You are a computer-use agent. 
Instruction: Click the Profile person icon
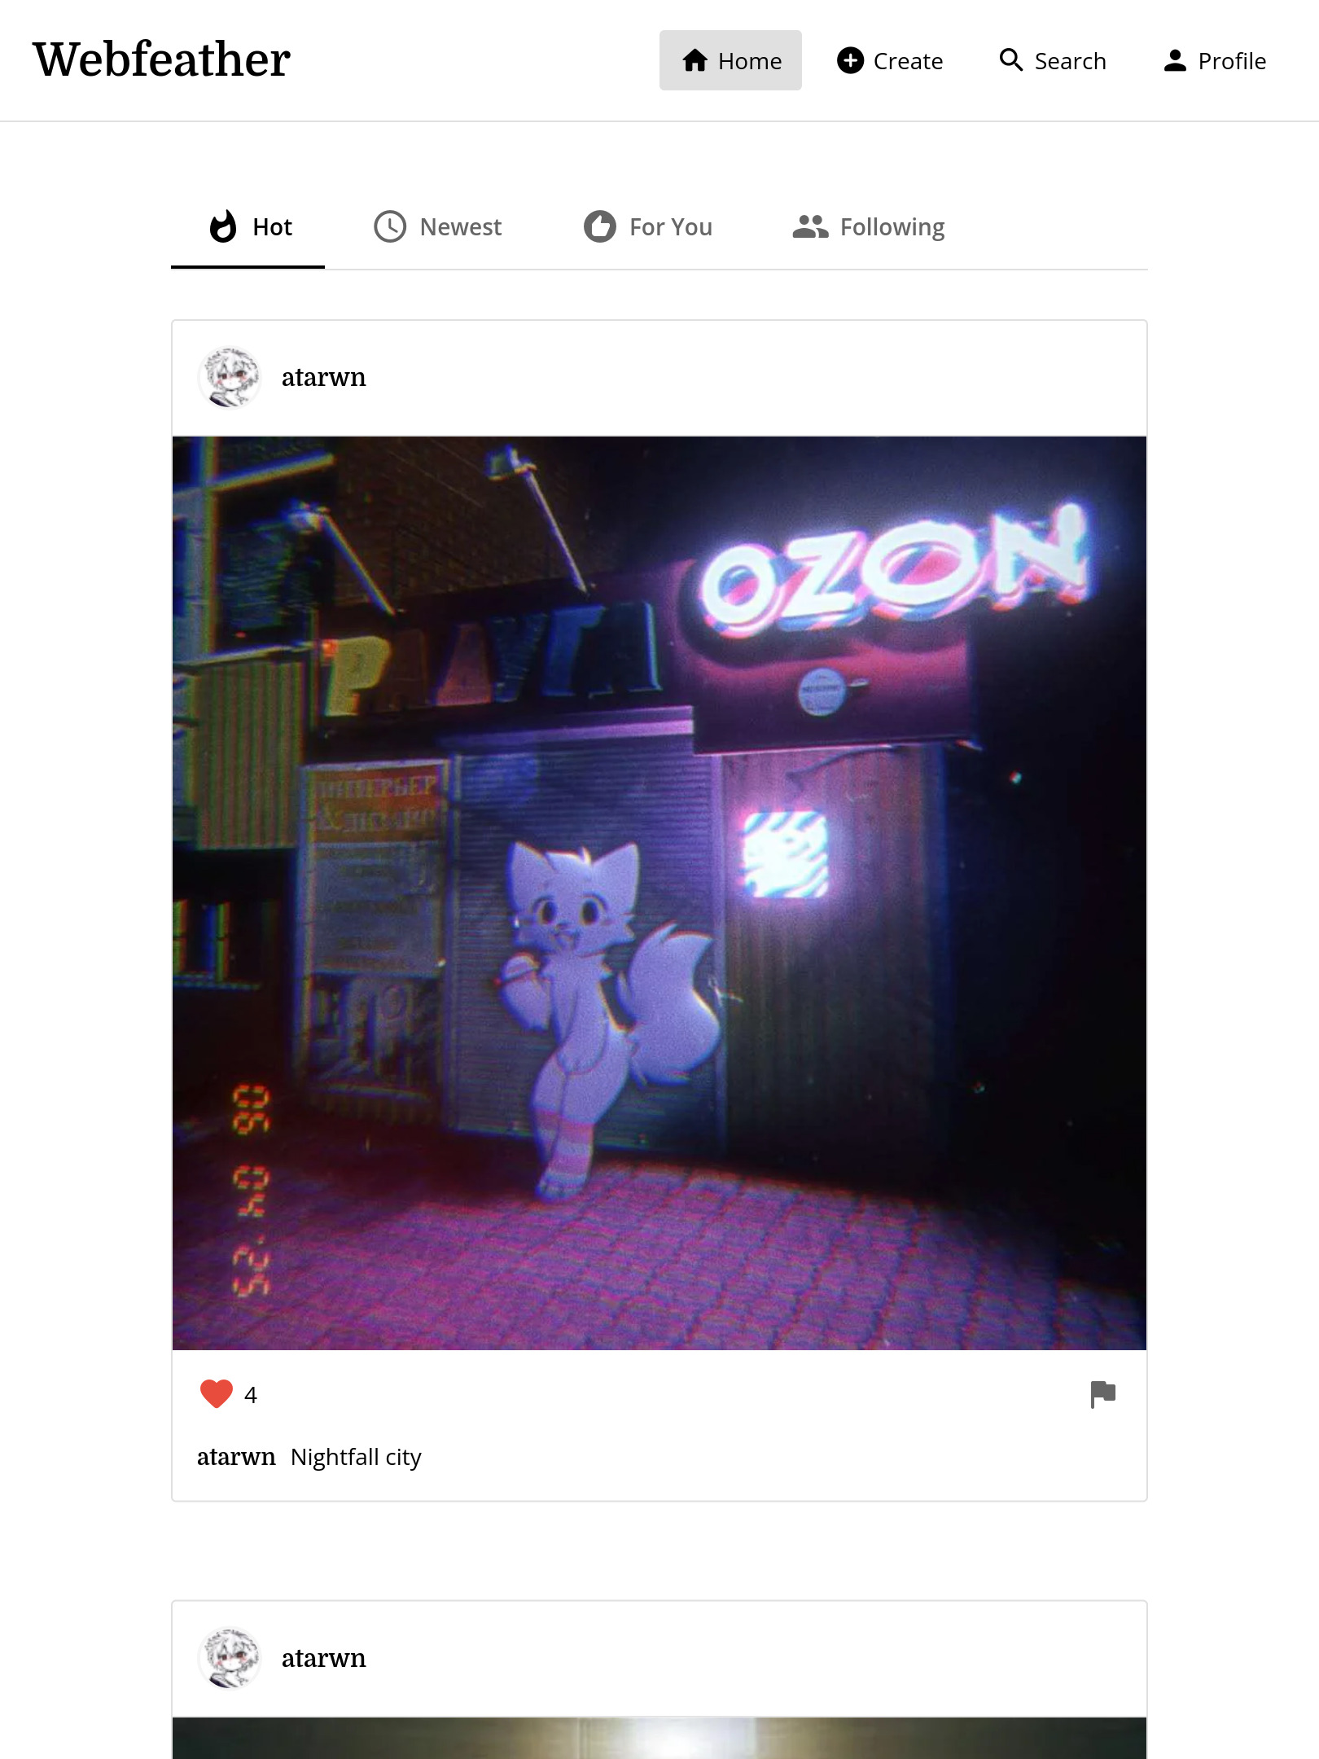[1175, 60]
